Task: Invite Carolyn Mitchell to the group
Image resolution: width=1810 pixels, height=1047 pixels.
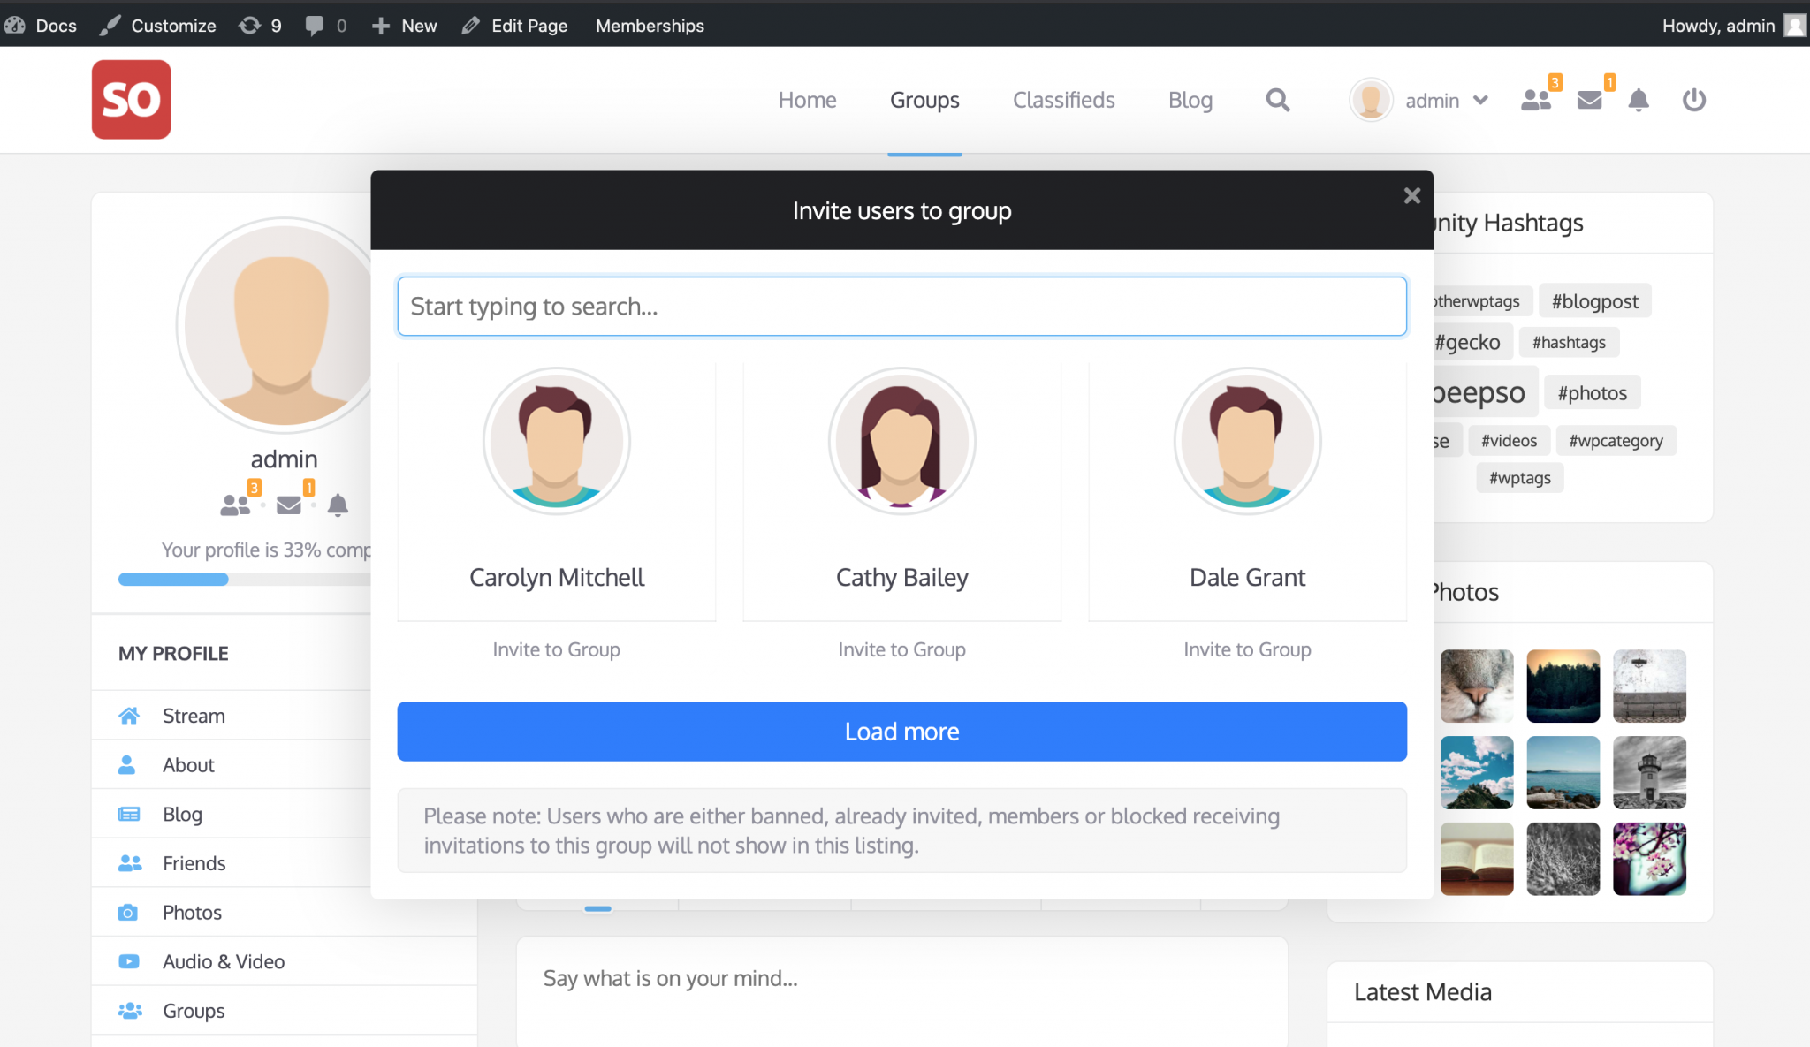Action: [x=556, y=649]
